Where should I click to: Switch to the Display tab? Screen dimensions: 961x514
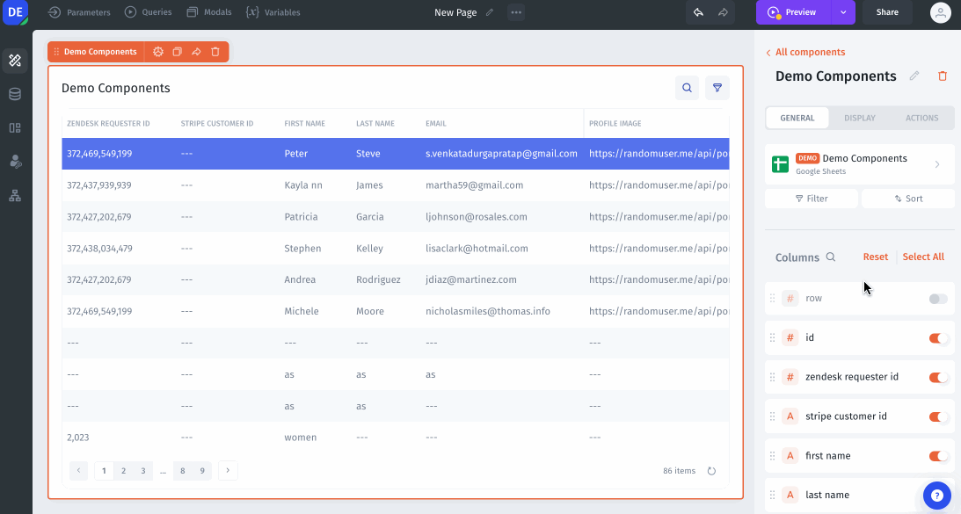(x=859, y=118)
